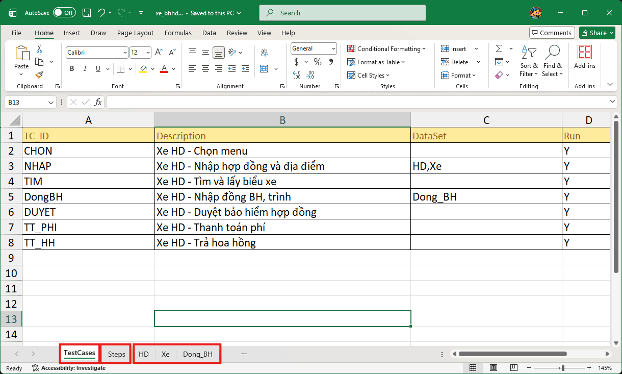Image resolution: width=622 pixels, height=374 pixels.
Task: Apply Percent Style number format
Action: [317, 62]
